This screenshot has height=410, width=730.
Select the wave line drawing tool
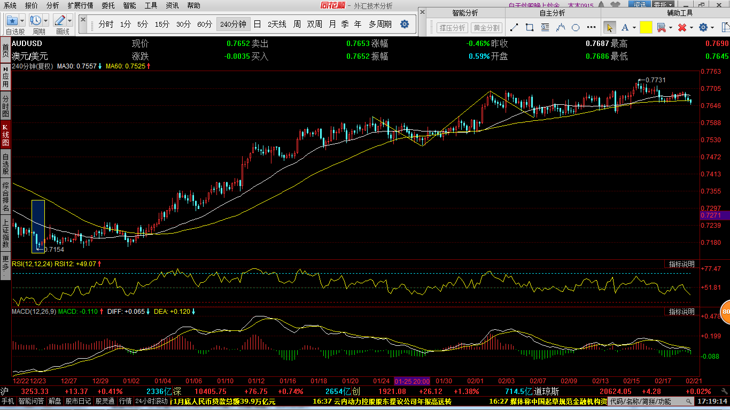561,28
